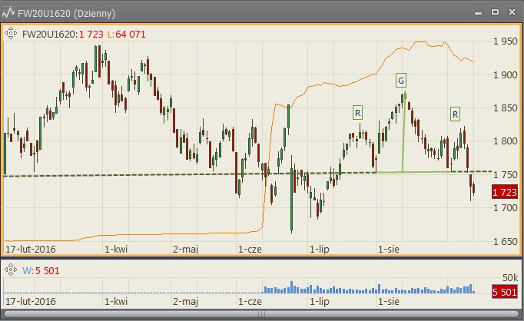Click the FW20U1620 (Dzienny) window title
The width and height of the screenshot is (524, 321).
[66, 13]
